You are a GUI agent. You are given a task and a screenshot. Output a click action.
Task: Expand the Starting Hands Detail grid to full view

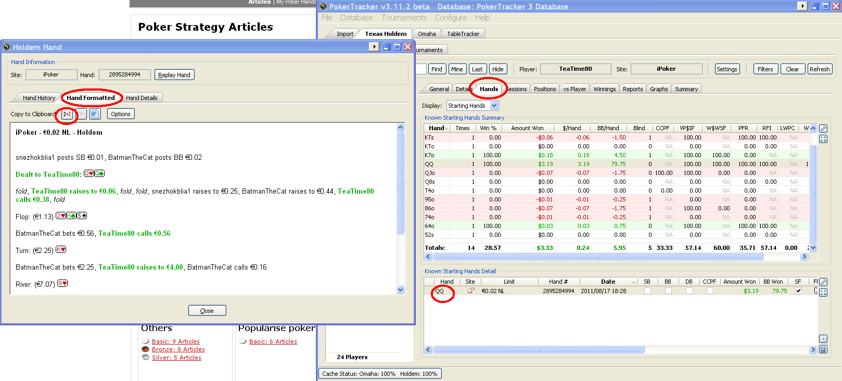tap(823, 293)
